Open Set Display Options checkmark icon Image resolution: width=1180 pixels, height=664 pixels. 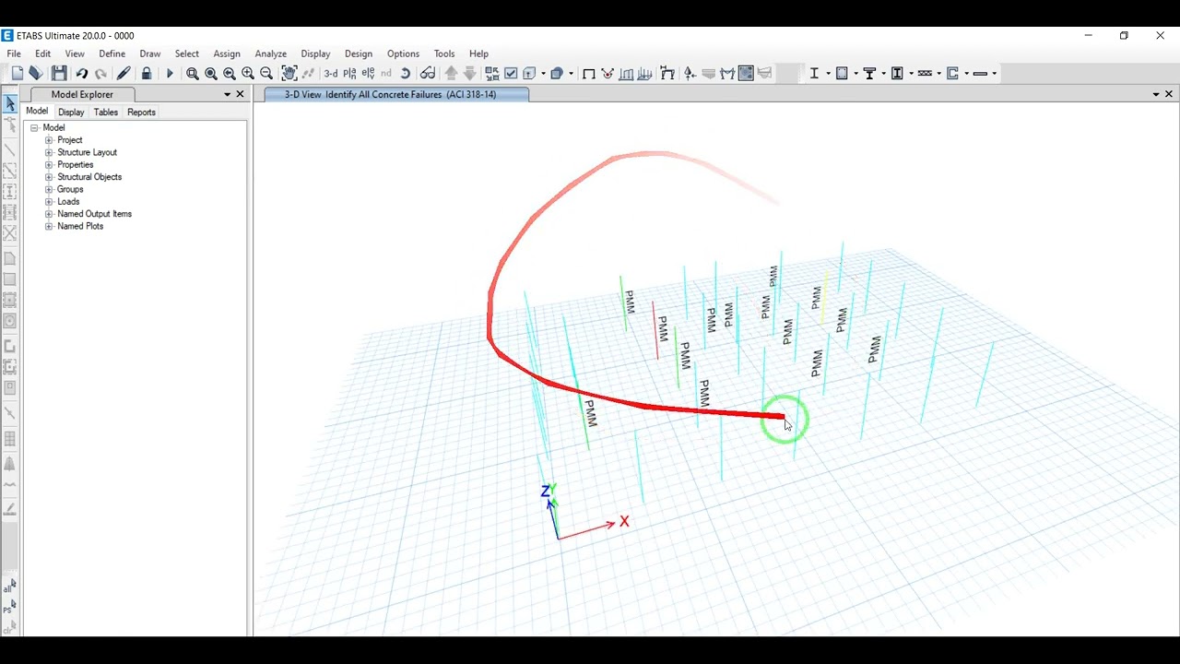[x=511, y=74]
